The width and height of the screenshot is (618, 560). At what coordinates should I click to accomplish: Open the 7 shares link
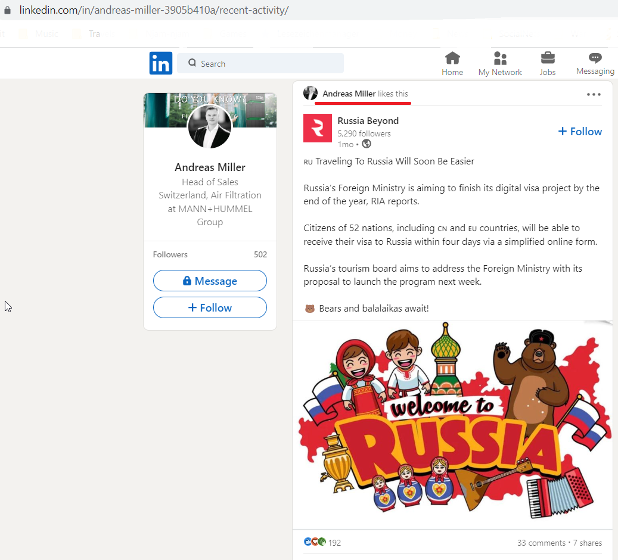587,543
